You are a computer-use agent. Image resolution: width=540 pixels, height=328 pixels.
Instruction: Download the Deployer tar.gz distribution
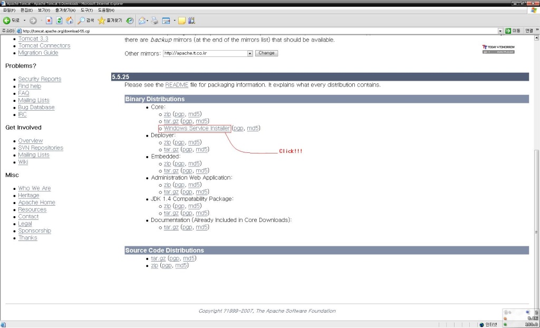point(171,150)
